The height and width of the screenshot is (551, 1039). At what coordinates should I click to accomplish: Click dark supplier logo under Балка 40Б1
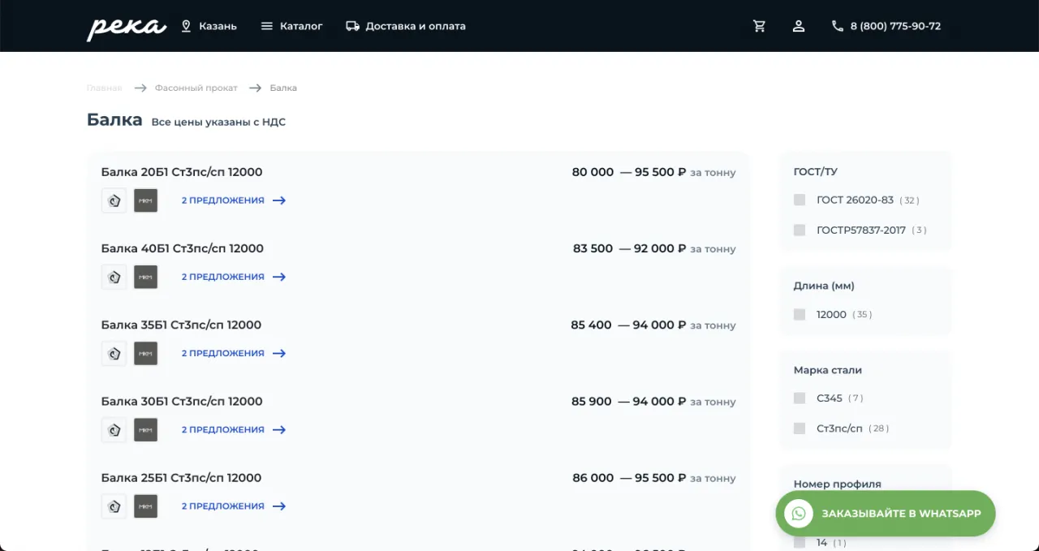[145, 277]
